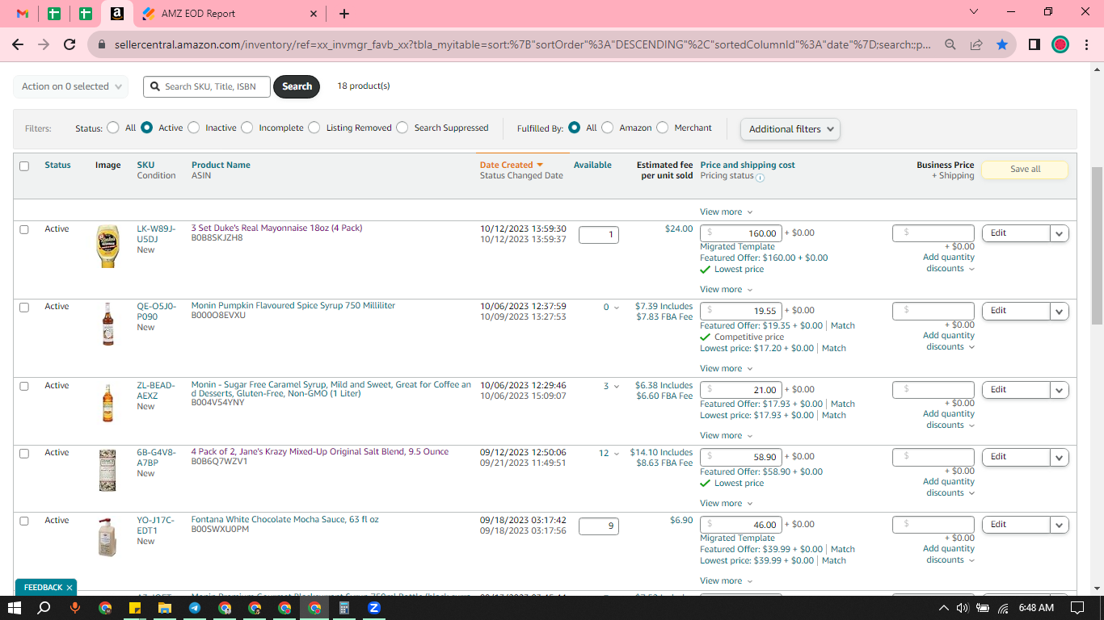Click the black Search button
The image size is (1104, 620).
point(297,86)
